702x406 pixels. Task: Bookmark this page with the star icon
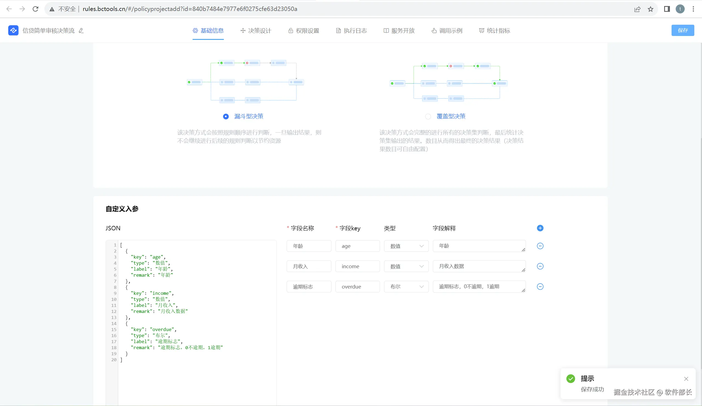click(650, 9)
